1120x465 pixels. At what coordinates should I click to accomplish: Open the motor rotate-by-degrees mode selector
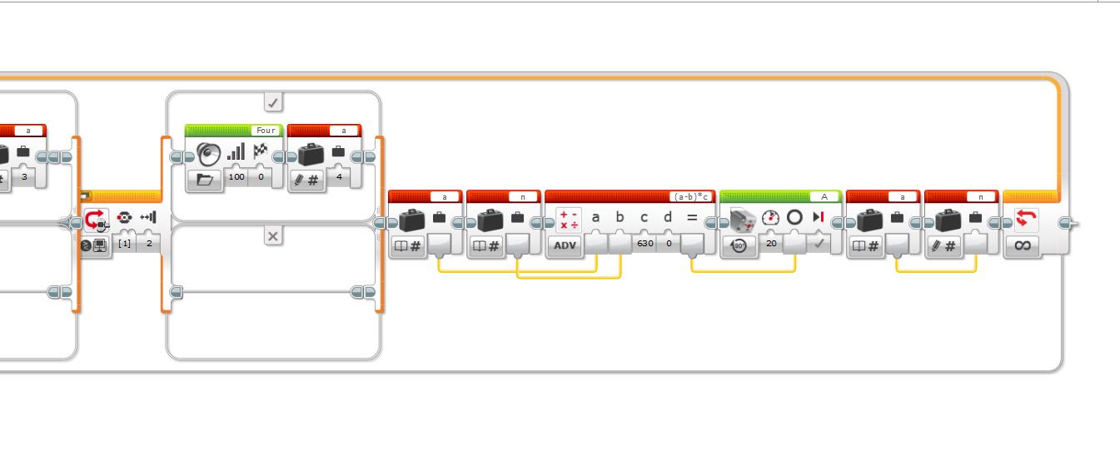[739, 245]
